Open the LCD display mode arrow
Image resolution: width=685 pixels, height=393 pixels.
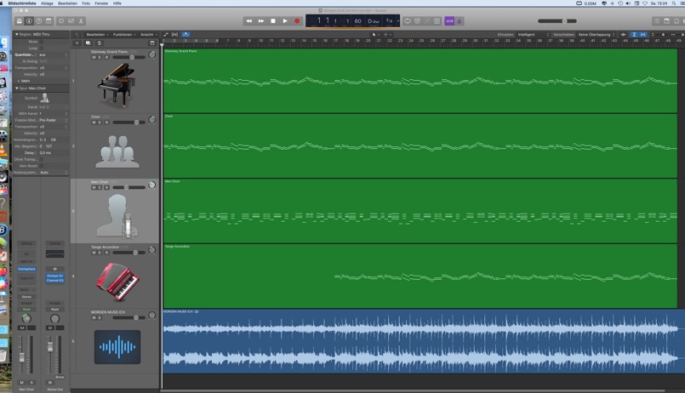(398, 21)
